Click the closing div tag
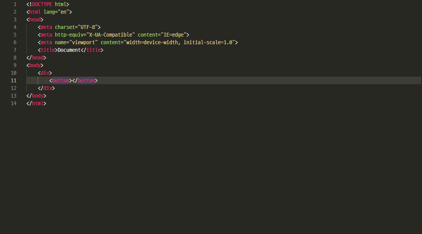The height and width of the screenshot is (234, 422). (x=46, y=88)
